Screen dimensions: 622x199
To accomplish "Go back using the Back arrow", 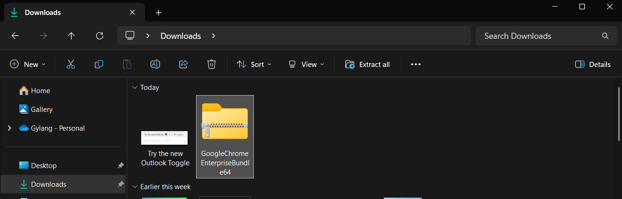I will [15, 36].
